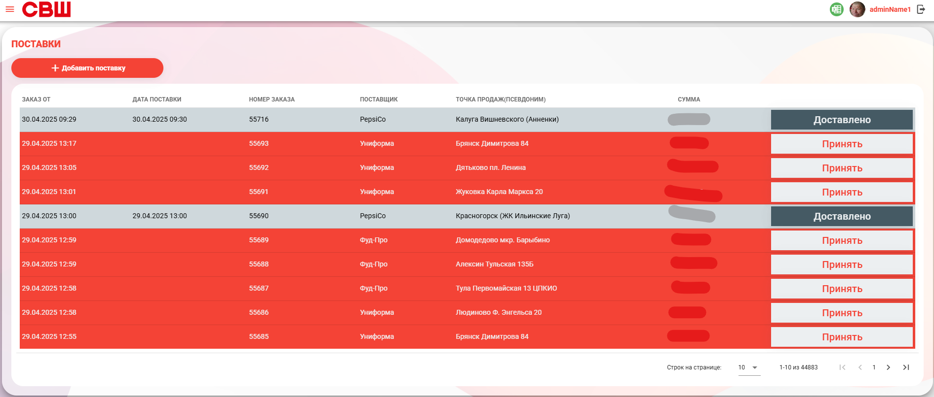Viewport: 934px width, 397px height.
Task: Select order number 55687 cell
Action: 259,288
